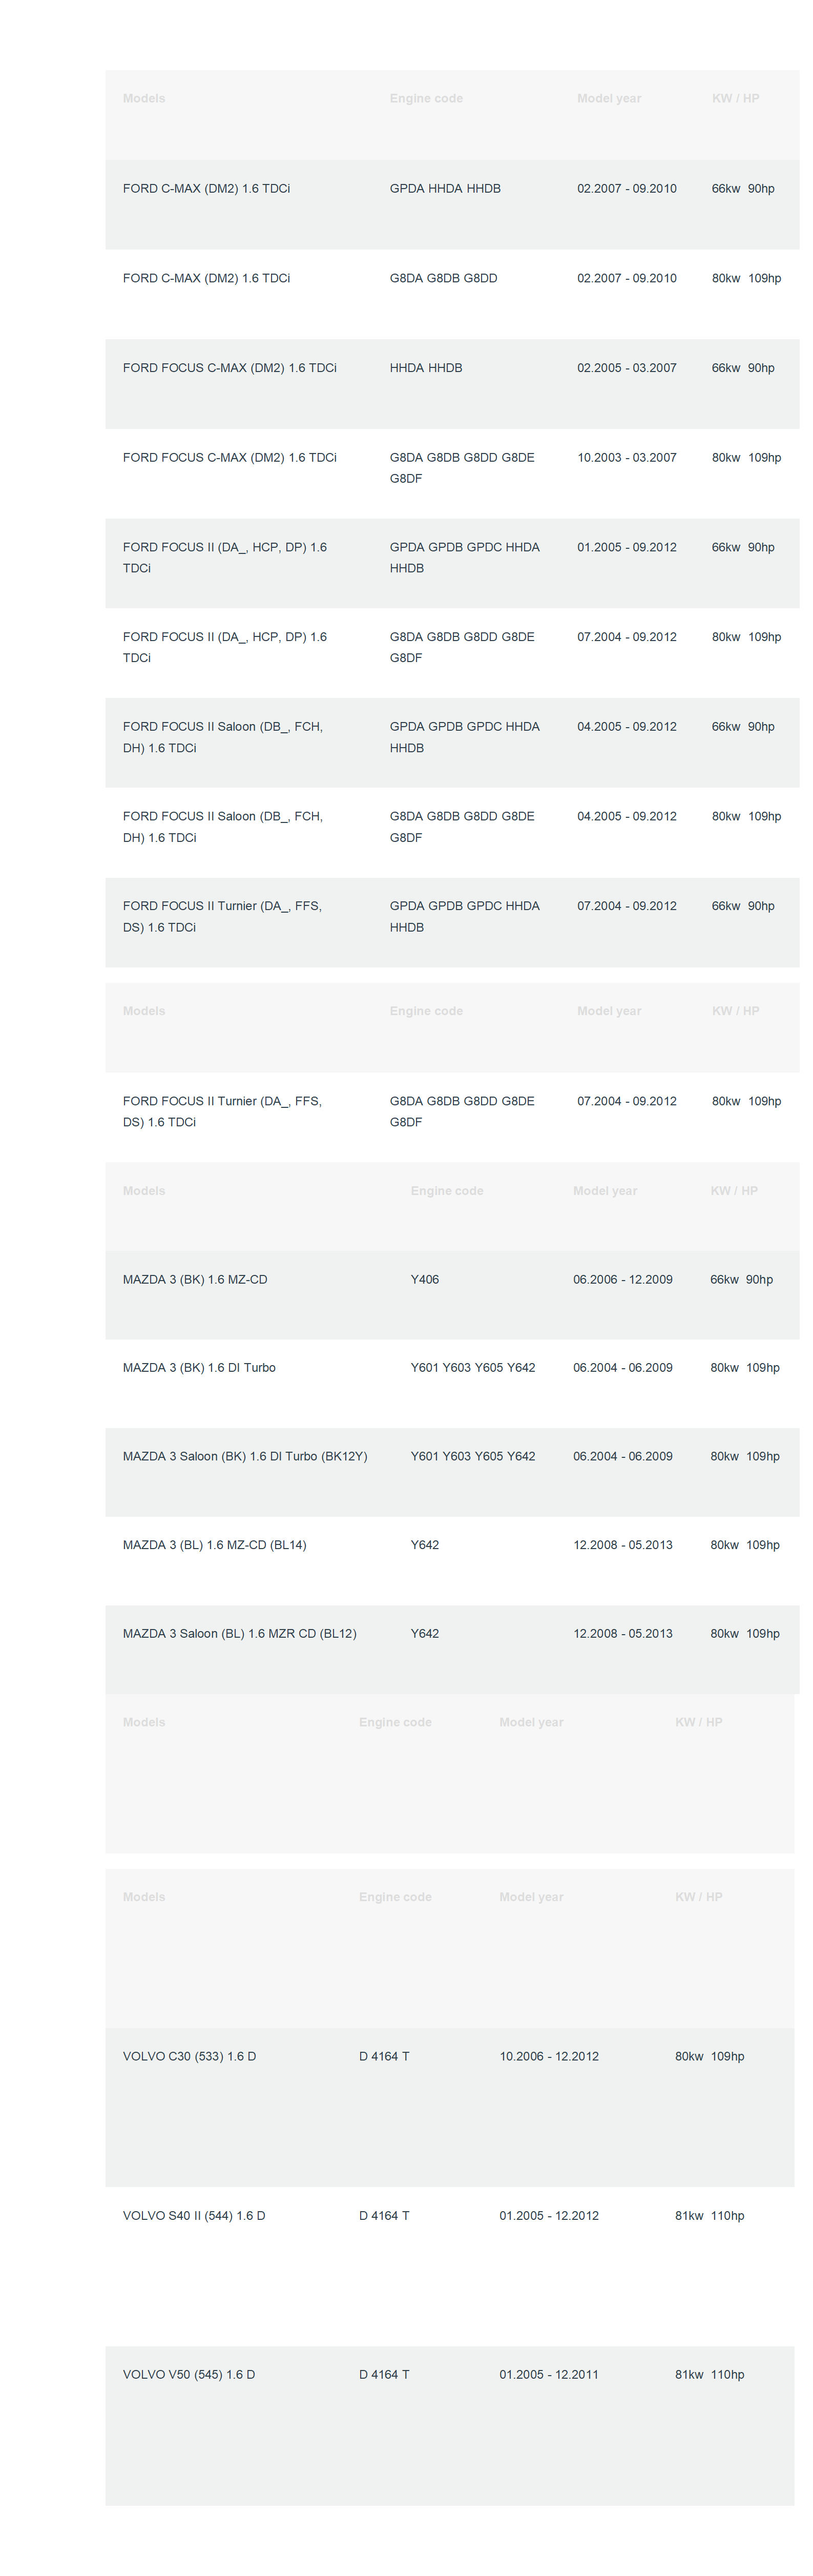Select the 81kw 110hp value for VOLVO S40
Viewport: 813px width, 2576px height.
709,2215
